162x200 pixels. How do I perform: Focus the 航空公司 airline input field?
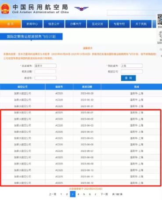point(132,72)
